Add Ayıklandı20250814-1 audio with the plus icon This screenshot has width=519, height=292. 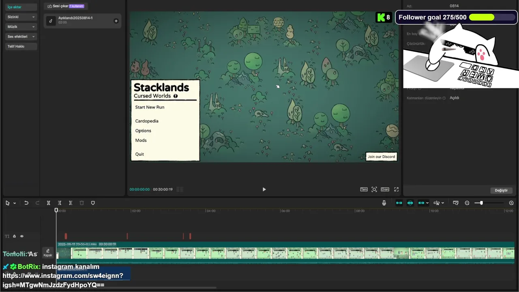[x=116, y=21]
